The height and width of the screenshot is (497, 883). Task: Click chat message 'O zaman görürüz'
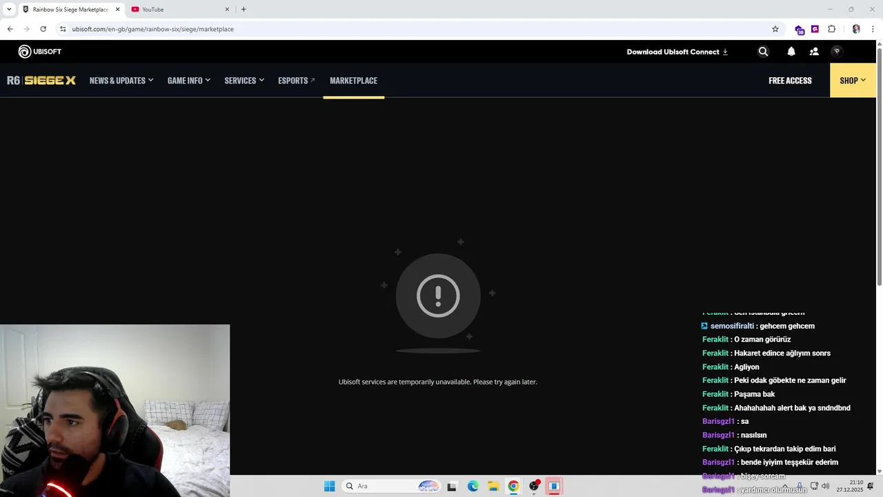click(762, 340)
